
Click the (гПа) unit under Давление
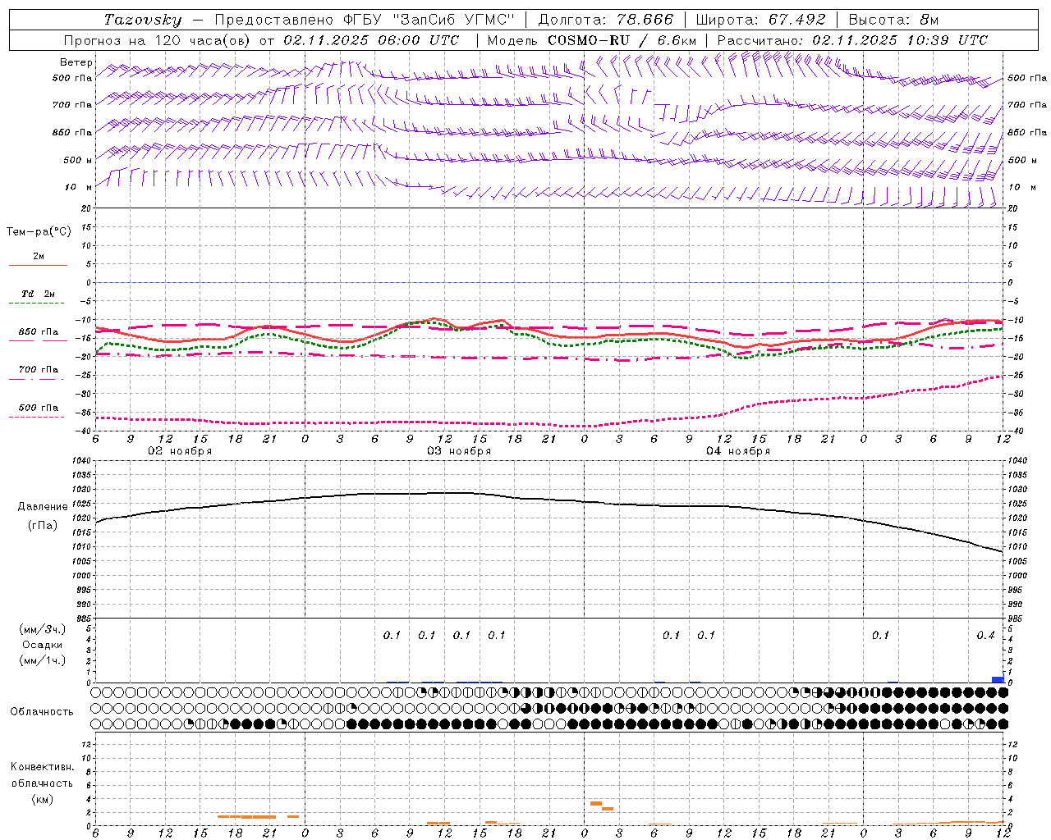click(43, 525)
